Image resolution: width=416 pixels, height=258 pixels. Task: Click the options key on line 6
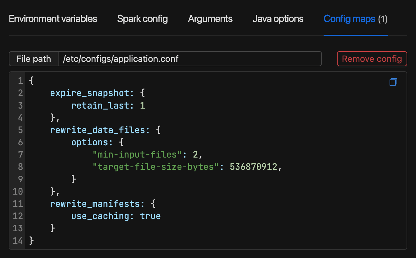pyautogui.click(x=90, y=142)
